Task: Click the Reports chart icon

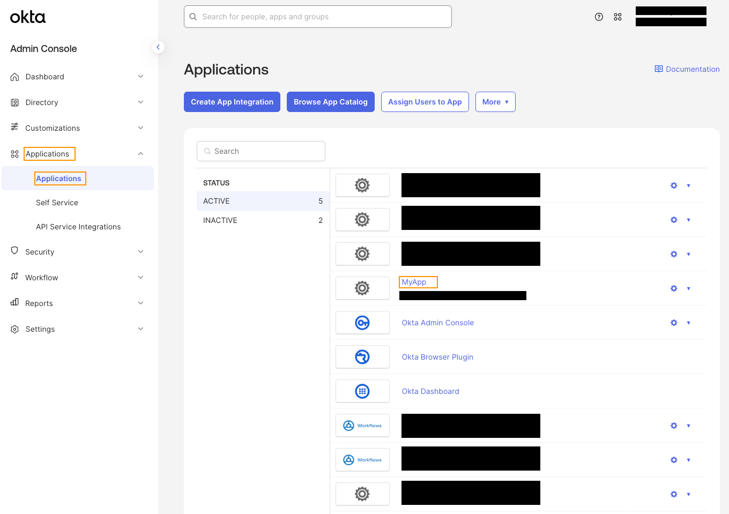Action: click(x=14, y=302)
